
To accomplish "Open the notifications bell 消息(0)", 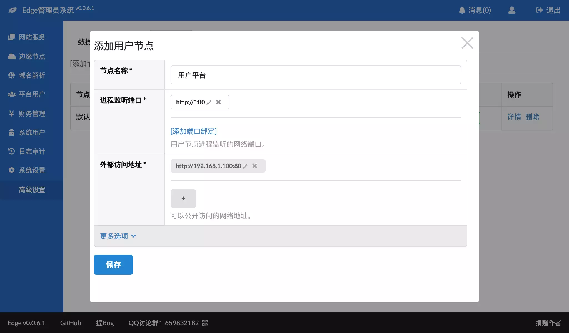I will 475,10.
